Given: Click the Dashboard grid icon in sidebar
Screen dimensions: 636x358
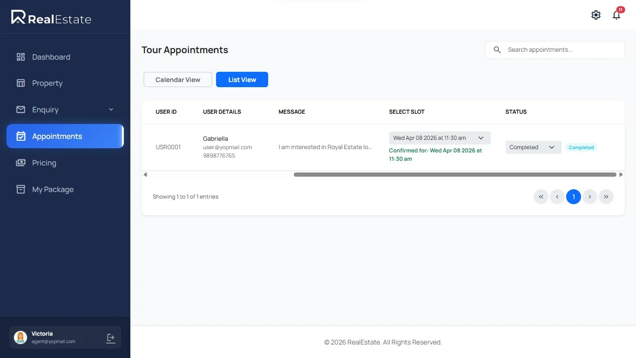Looking at the screenshot, I should pyautogui.click(x=20, y=57).
